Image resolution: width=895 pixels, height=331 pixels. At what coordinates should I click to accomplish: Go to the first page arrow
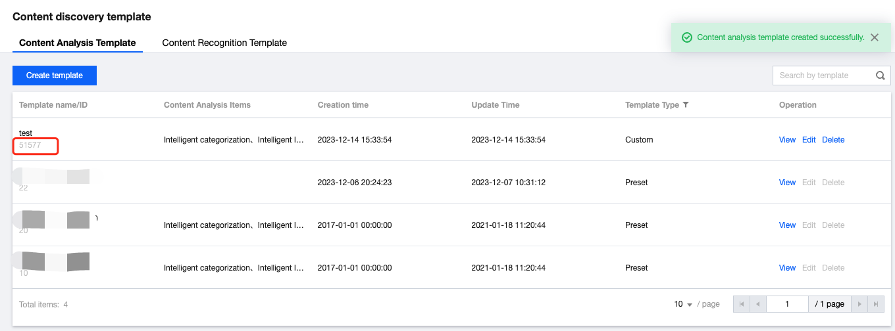point(742,304)
